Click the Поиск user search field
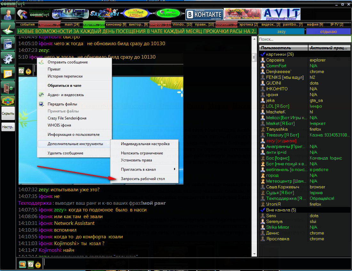This screenshot has height=271, width=352. (304, 39)
